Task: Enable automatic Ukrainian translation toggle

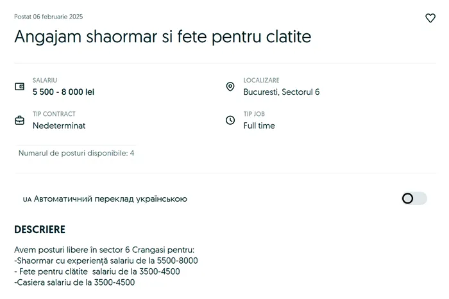Action: click(x=414, y=198)
